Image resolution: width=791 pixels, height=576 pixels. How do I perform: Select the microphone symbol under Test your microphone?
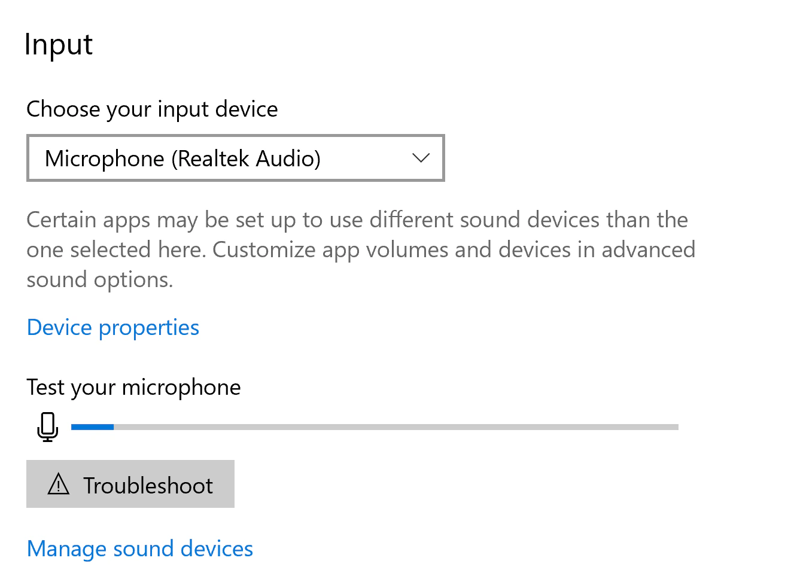(x=48, y=426)
